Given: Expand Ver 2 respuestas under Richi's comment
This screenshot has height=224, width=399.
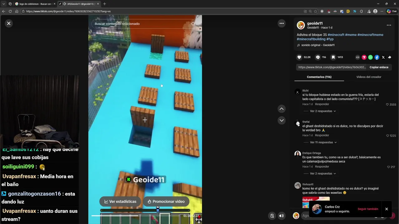Looking at the screenshot, I should (323, 111).
